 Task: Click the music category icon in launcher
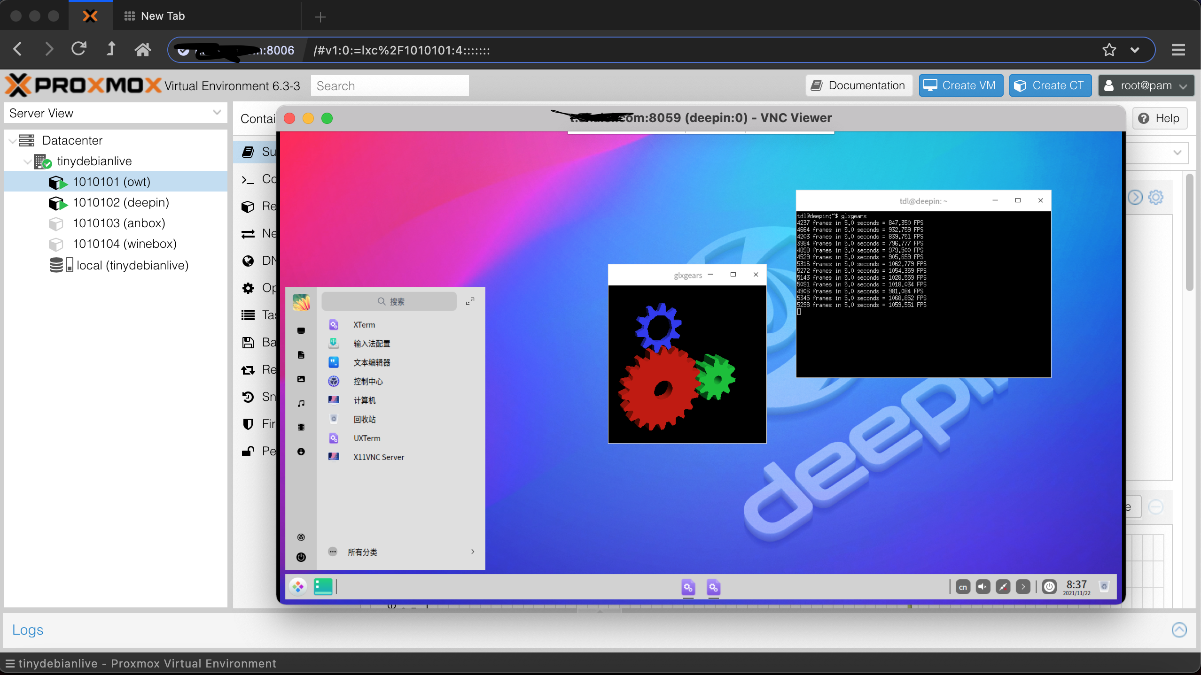point(301,403)
